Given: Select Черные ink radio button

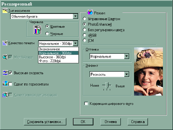Looking at the screenshot, I should (x=47, y=34).
